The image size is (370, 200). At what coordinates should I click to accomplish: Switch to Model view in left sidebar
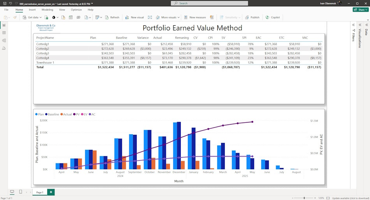pos(4,40)
